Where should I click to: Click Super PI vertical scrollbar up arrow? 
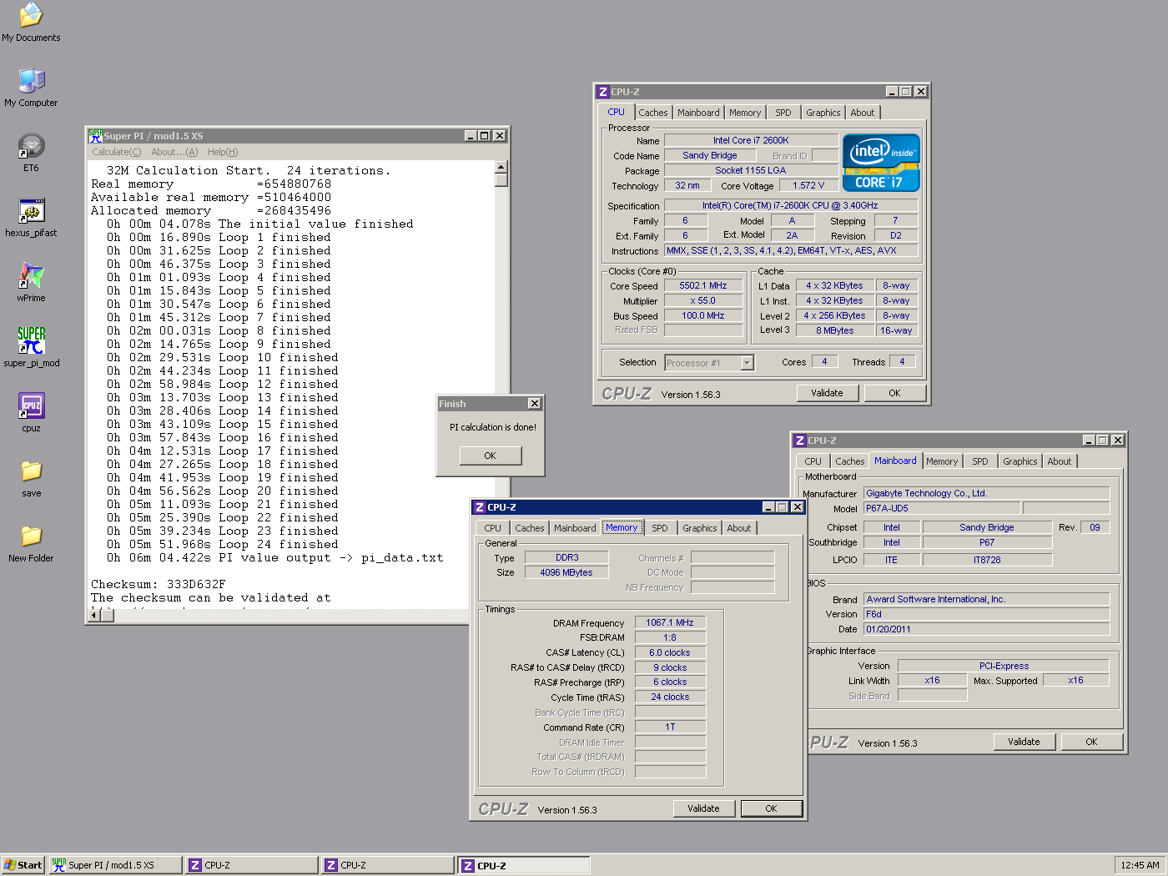click(x=501, y=167)
